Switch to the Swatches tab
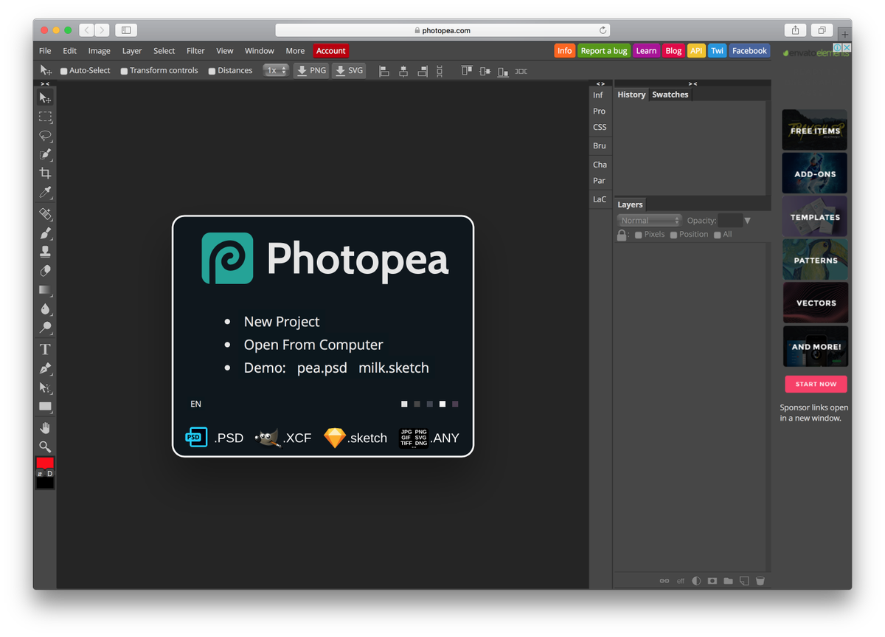The width and height of the screenshot is (885, 637). pyautogui.click(x=670, y=94)
